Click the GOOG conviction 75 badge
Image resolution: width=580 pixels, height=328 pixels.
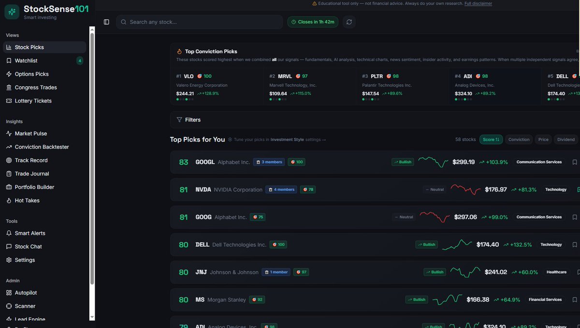pos(258,217)
